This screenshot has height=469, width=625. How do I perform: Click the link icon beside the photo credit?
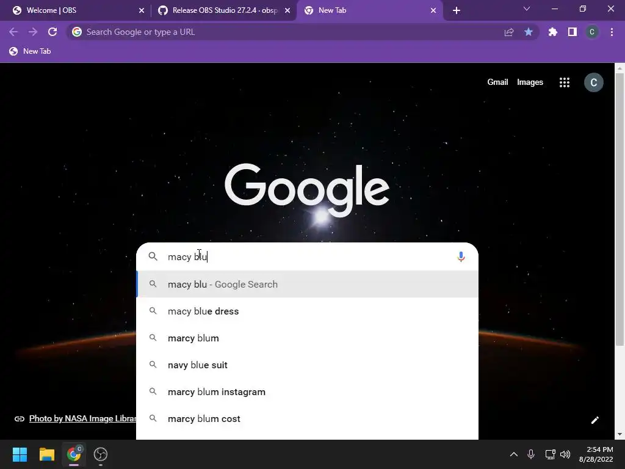coord(19,419)
